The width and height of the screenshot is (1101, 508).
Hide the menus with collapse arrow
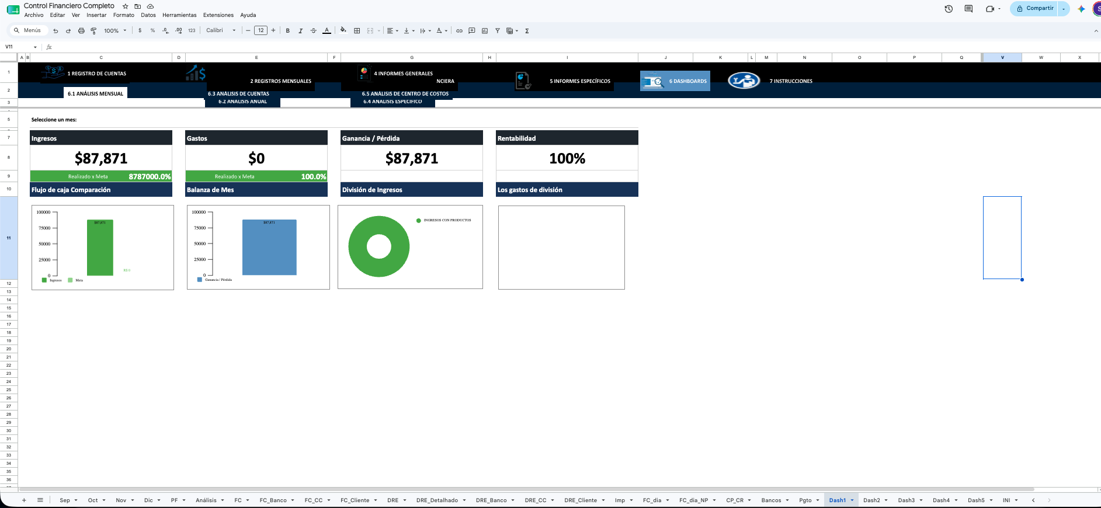[x=1095, y=31]
